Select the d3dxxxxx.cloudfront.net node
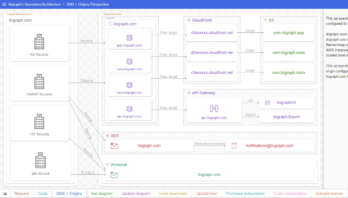Screen dimensions: 348x198 pos(212,33)
